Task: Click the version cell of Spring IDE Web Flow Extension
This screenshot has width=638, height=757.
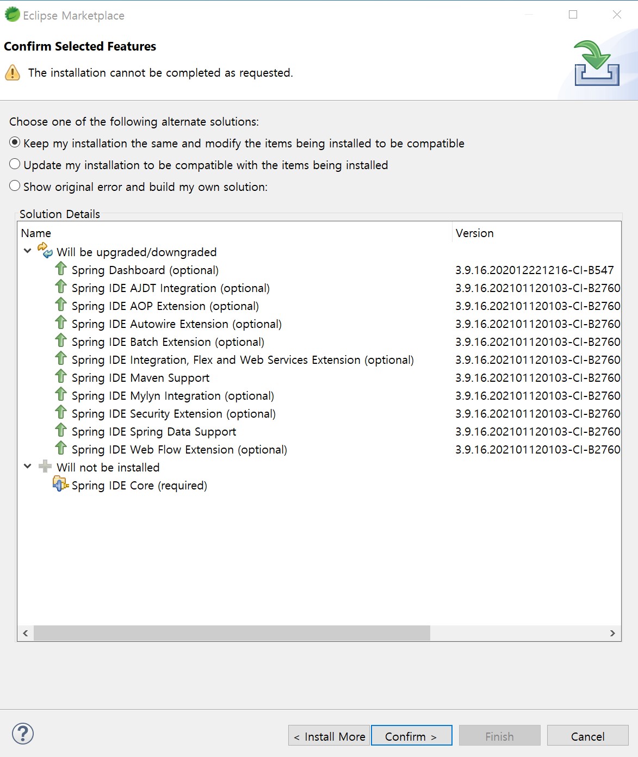Action: click(538, 450)
